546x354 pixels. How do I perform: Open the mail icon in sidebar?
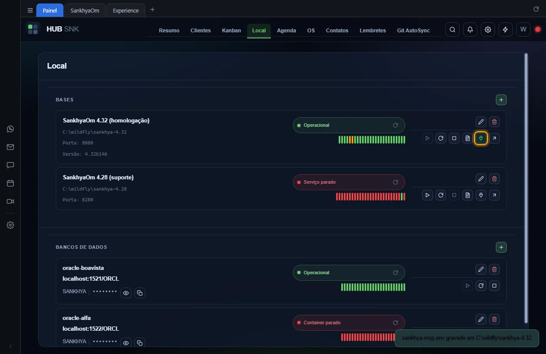tap(10, 147)
